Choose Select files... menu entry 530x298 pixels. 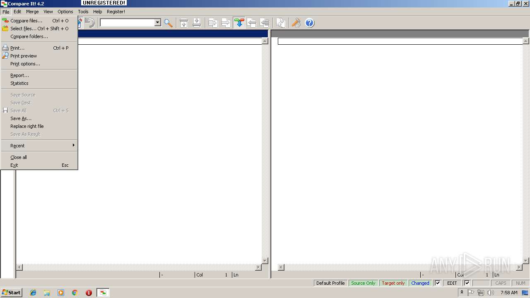pyautogui.click(x=39, y=29)
